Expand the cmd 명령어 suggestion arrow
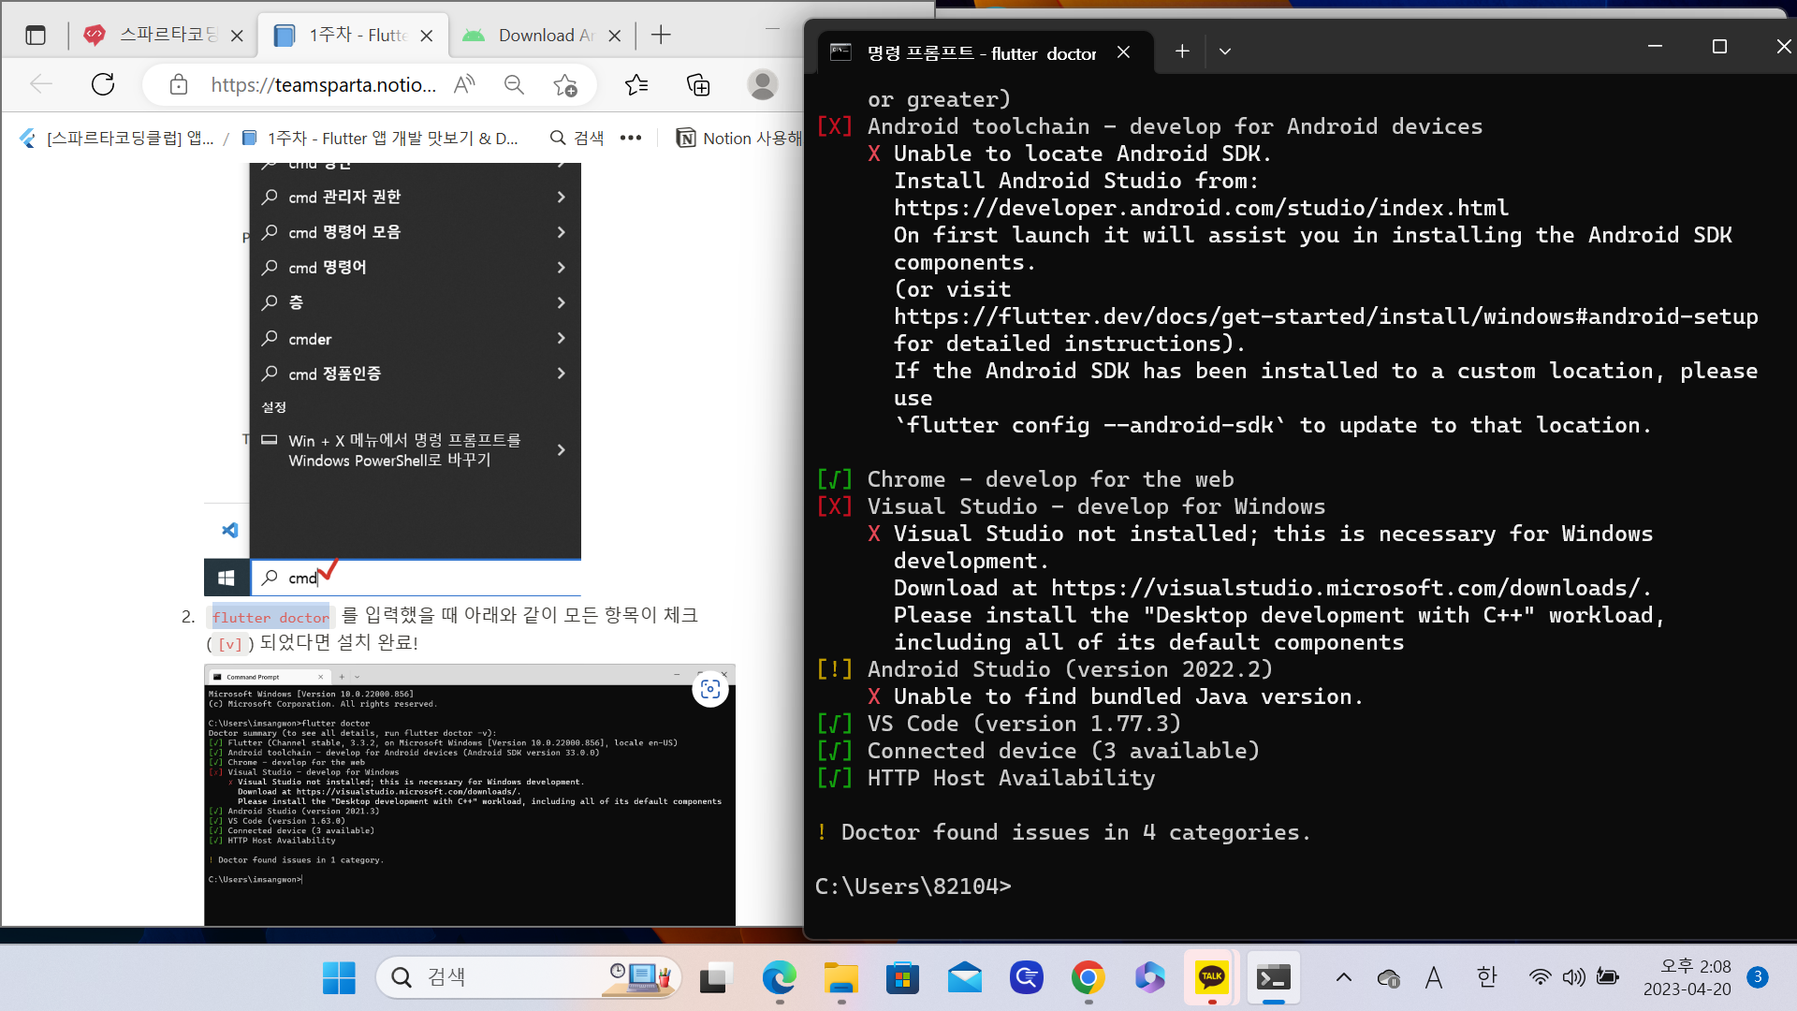This screenshot has height=1011, width=1797. tap(561, 268)
